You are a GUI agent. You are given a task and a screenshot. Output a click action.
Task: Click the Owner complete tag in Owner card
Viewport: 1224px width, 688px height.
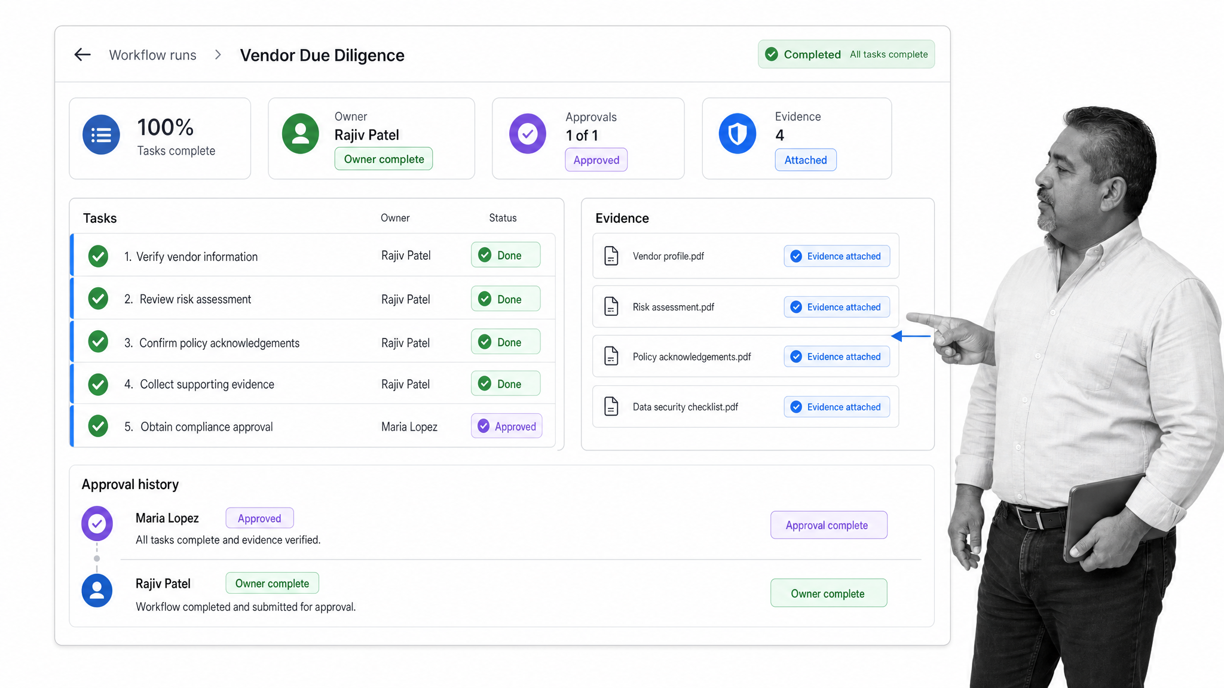pyautogui.click(x=384, y=159)
